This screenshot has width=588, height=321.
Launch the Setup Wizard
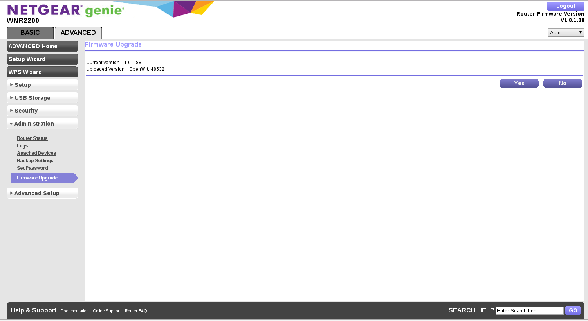[x=42, y=59]
